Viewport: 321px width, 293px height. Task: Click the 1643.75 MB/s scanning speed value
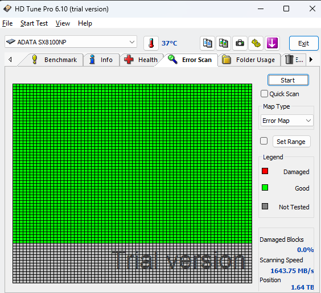click(292, 271)
